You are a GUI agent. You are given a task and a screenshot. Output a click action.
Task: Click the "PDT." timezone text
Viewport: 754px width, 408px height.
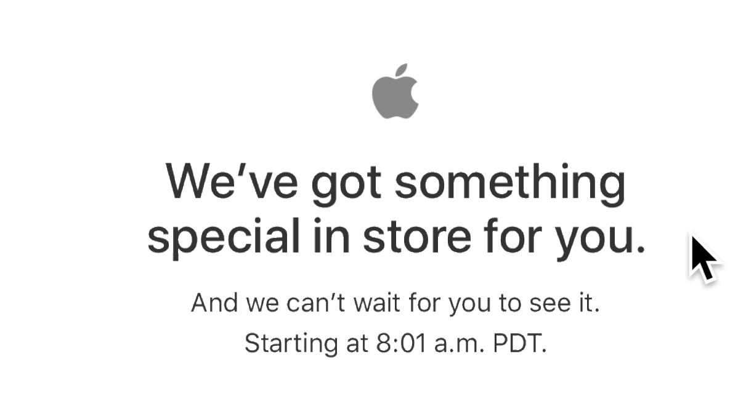(x=520, y=343)
